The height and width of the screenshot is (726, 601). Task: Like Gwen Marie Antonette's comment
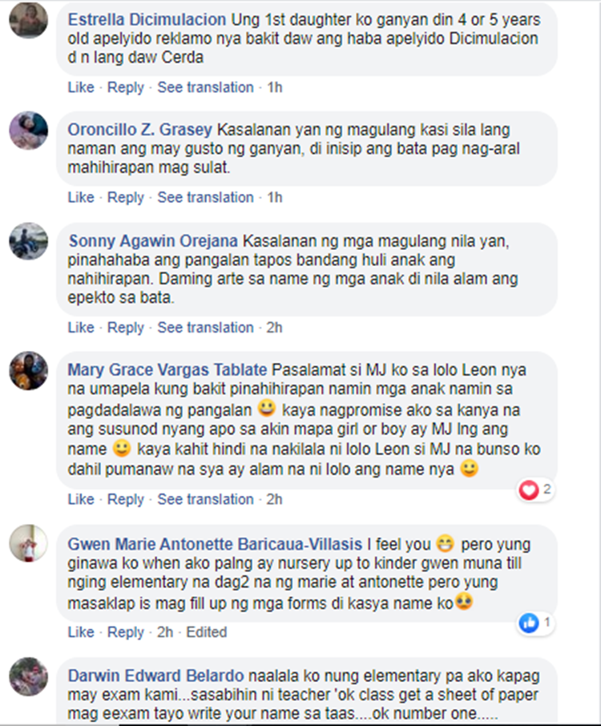pos(81,632)
